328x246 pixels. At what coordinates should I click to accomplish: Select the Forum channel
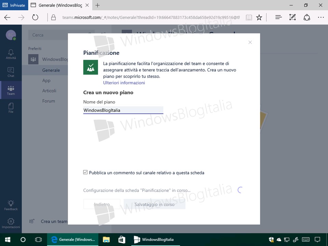click(49, 101)
